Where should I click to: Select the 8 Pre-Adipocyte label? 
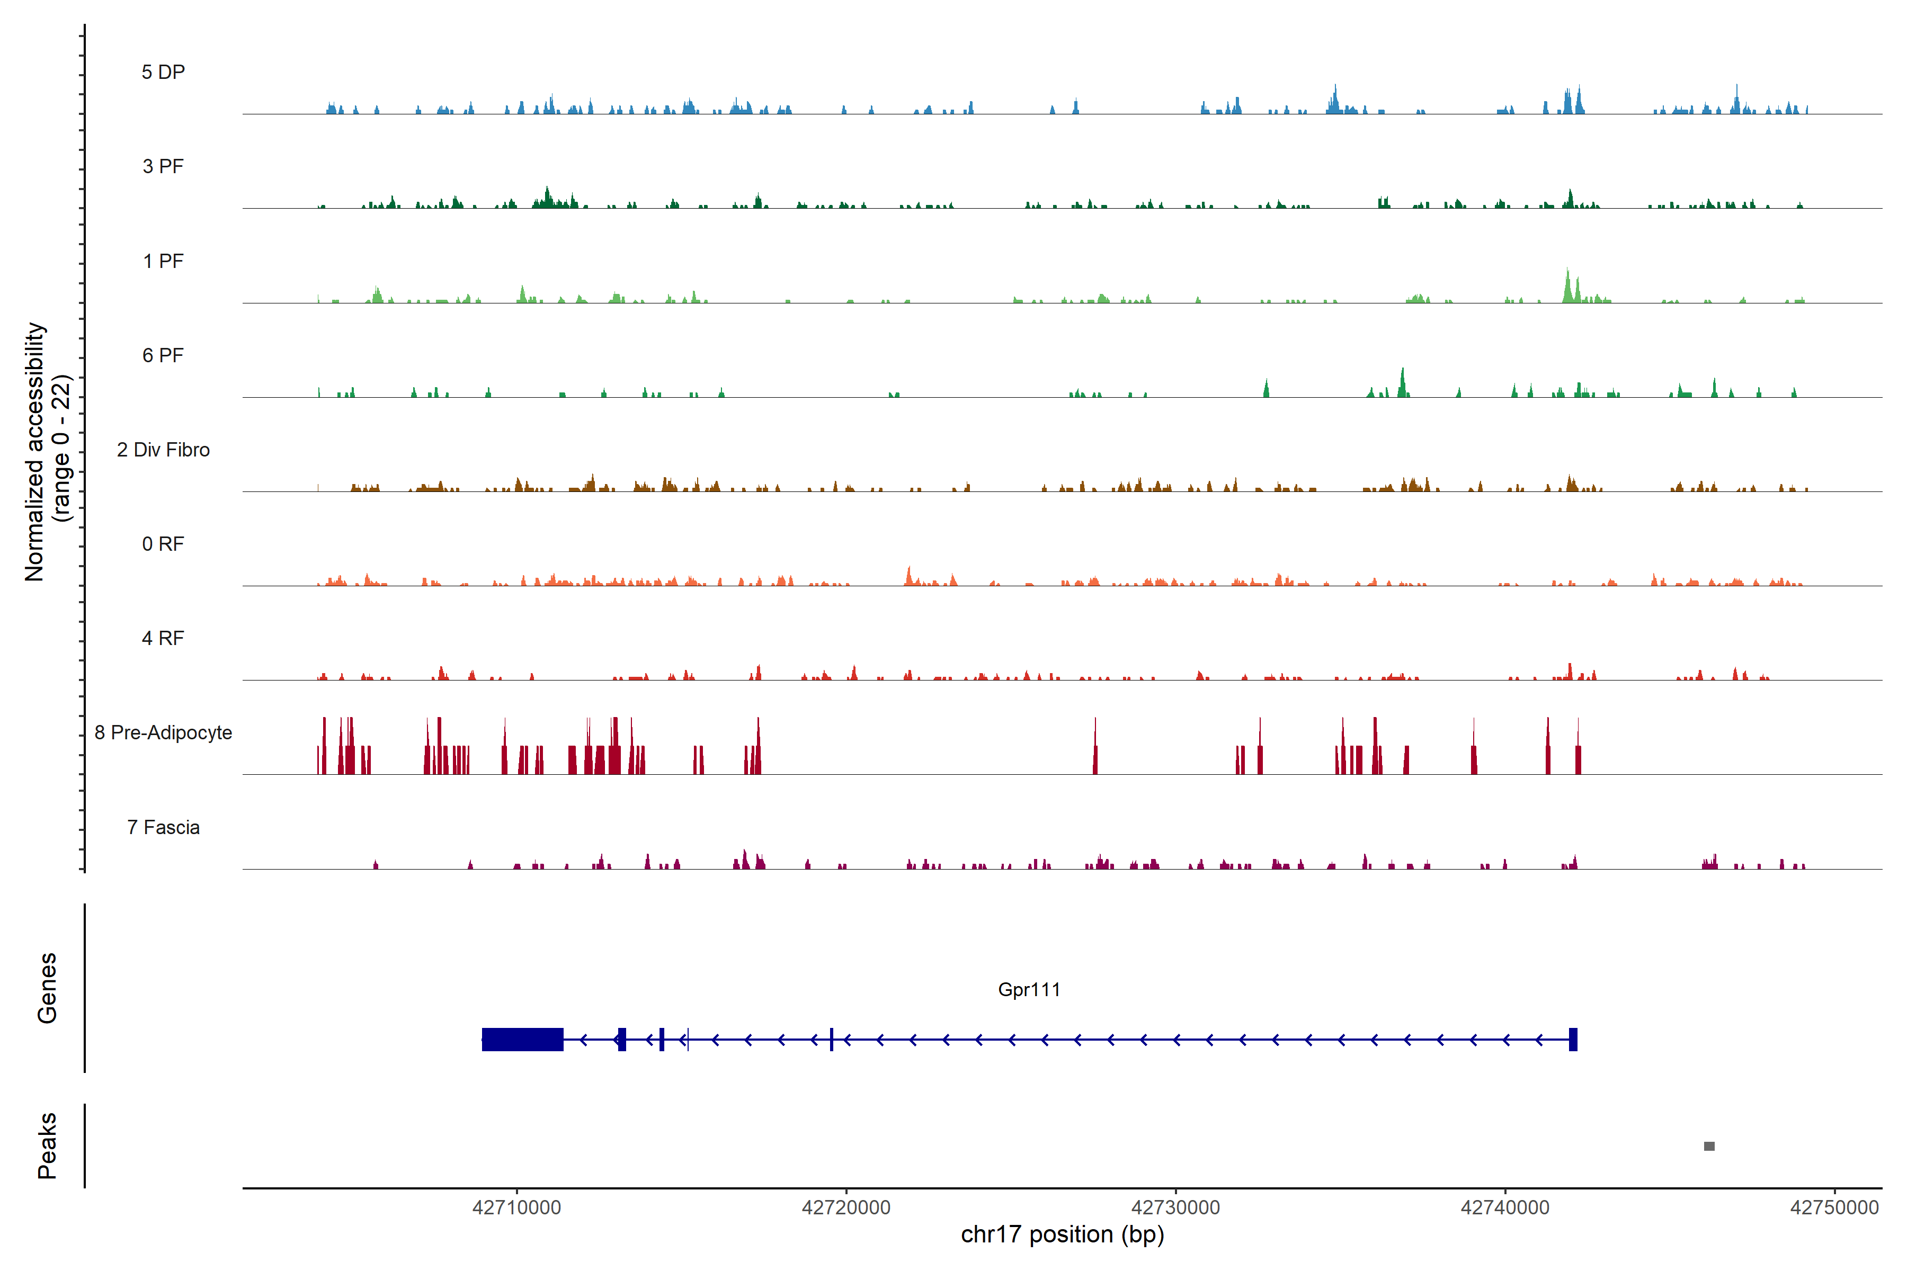coord(163,733)
